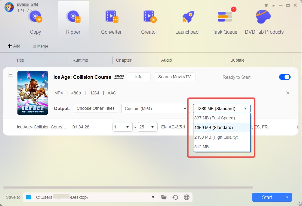Open the end chapter dropdown showing 25

[147, 127]
